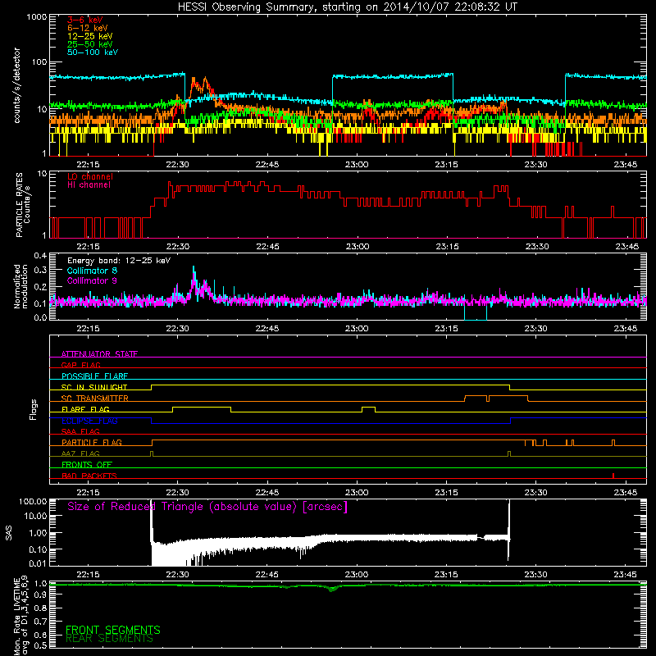656x656 pixels.
Task: Click the Energy band: 12-25 keV label
Action: tap(119, 261)
